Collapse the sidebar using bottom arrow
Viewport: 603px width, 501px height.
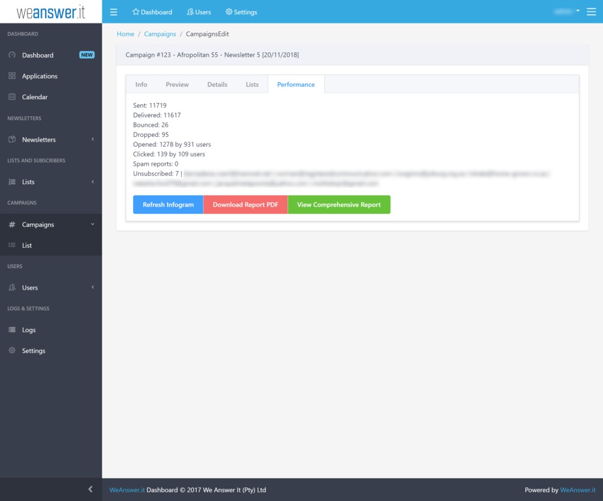point(90,489)
